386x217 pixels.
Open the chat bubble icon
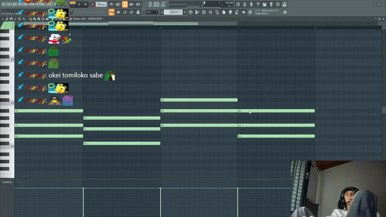pyautogui.click(x=278, y=4)
